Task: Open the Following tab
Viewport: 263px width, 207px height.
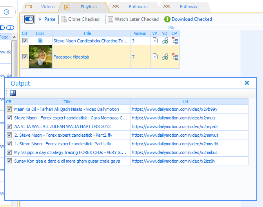Action: 185,7
